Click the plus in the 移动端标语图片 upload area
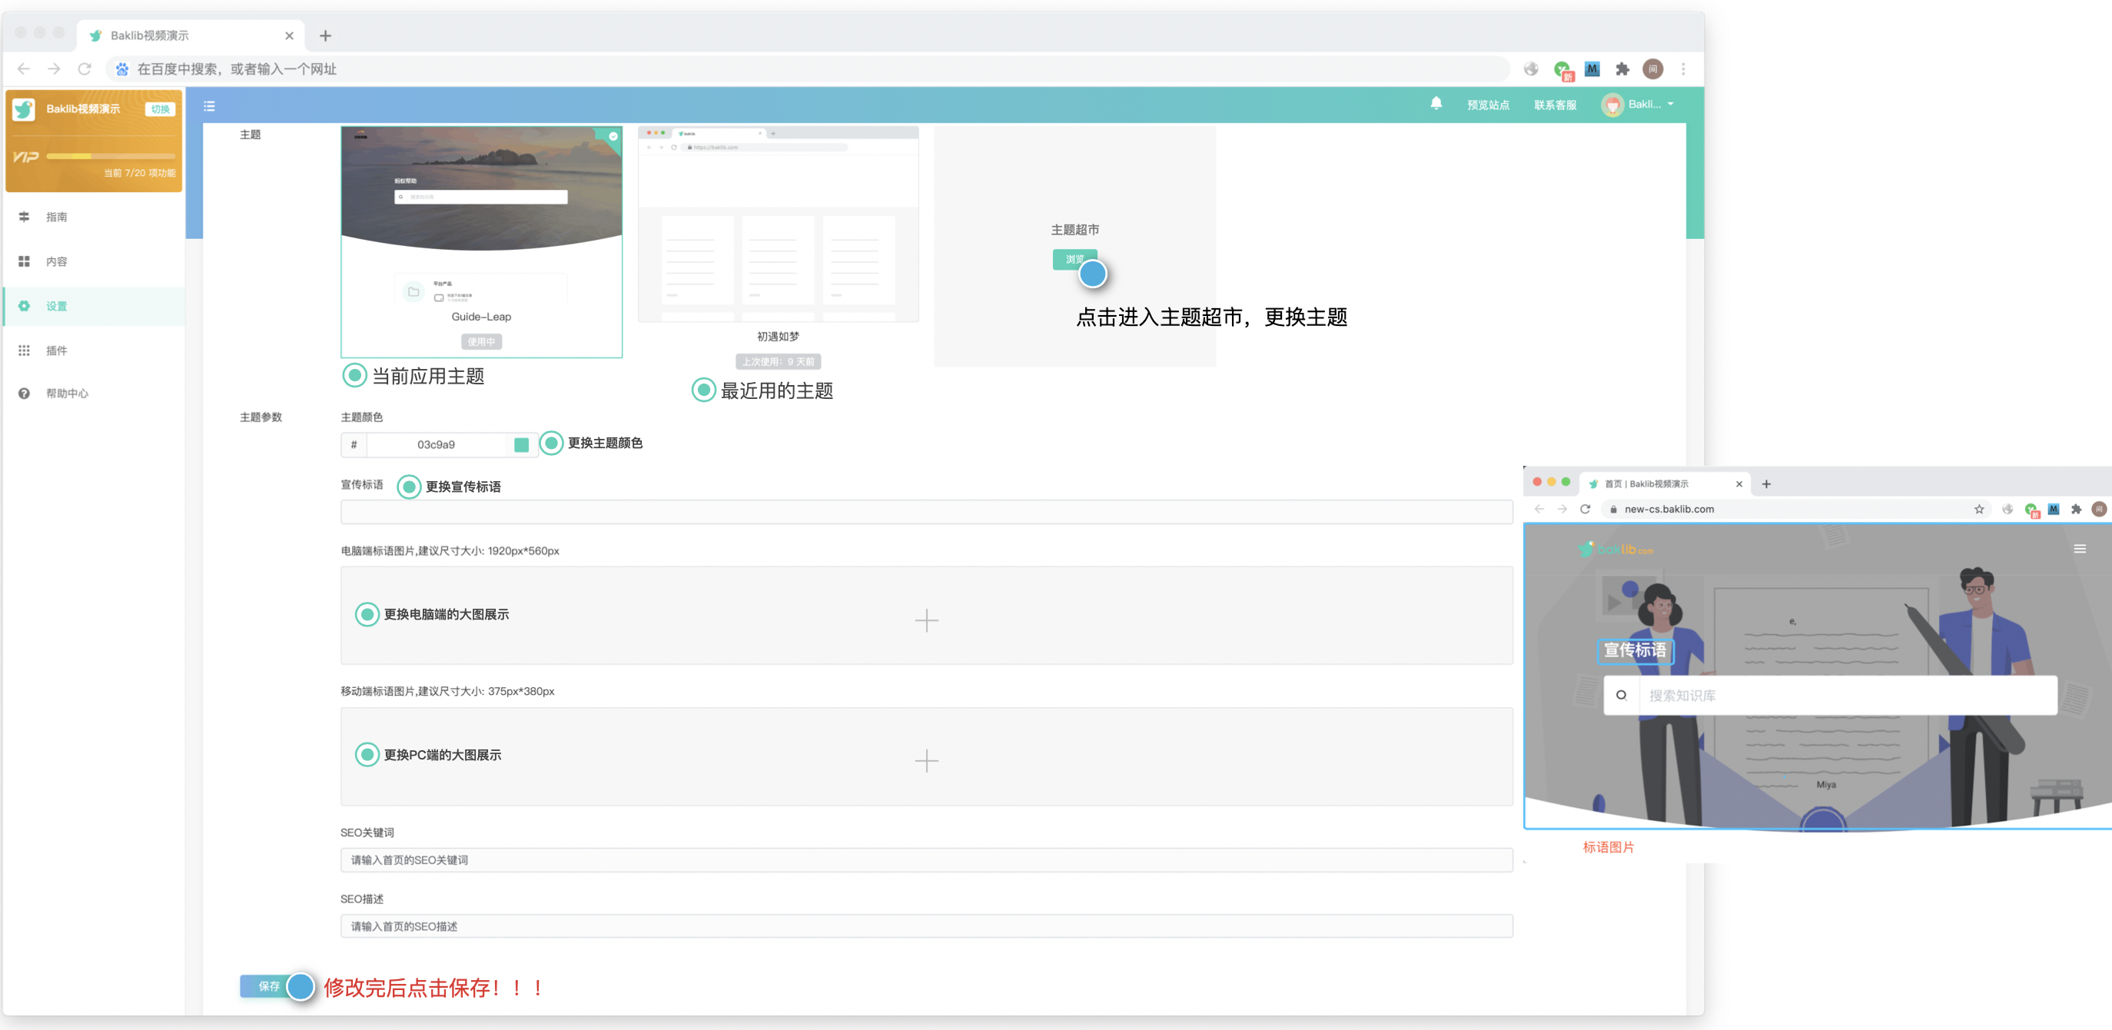Viewport: 2112px width, 1030px height. (926, 760)
